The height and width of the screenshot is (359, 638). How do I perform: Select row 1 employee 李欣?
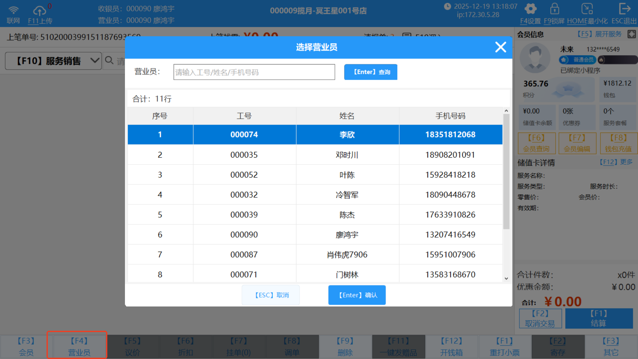pos(315,135)
